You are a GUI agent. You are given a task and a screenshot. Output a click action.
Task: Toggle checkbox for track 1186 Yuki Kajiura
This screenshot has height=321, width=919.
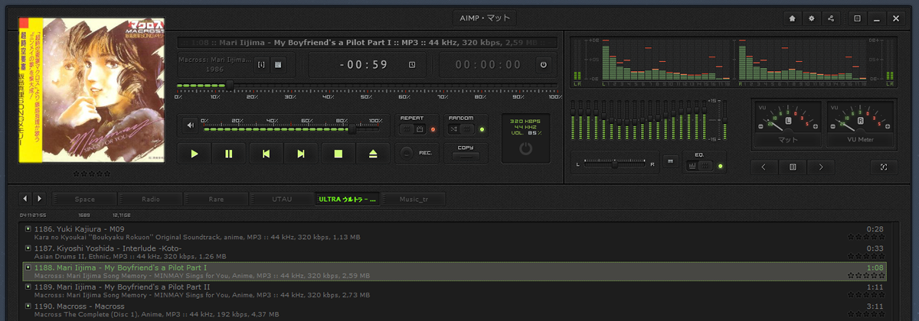coord(28,229)
